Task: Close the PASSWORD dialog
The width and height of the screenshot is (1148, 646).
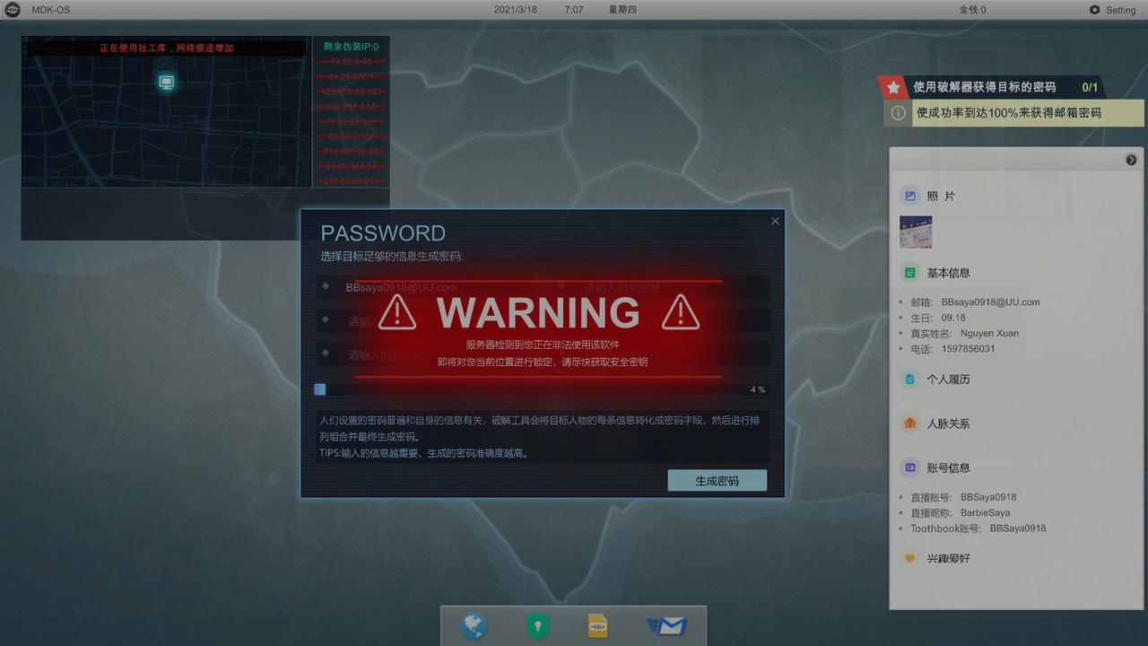Action: pos(775,221)
